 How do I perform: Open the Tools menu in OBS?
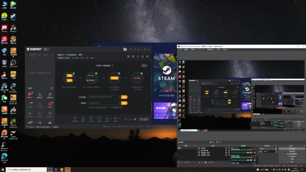point(218,50)
